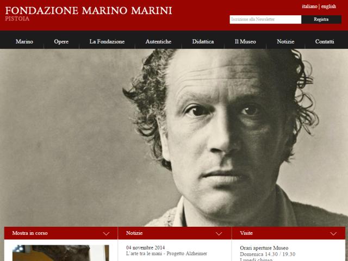Go to La Fondazione section
Screen dimensions: 348x261
[107, 41]
